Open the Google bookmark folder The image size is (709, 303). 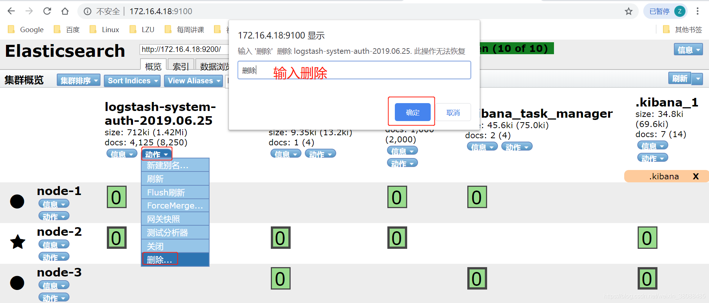pyautogui.click(x=26, y=30)
